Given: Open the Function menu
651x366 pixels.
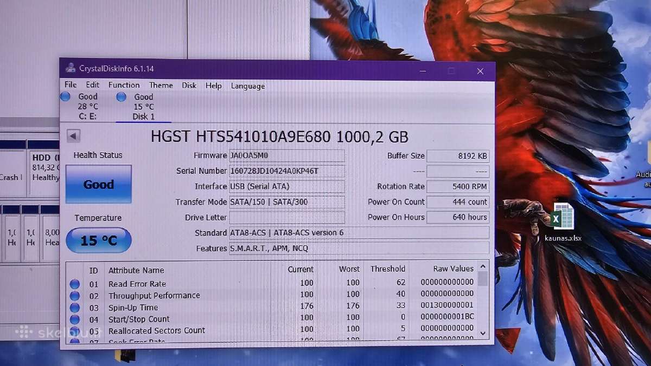Looking at the screenshot, I should (124, 85).
